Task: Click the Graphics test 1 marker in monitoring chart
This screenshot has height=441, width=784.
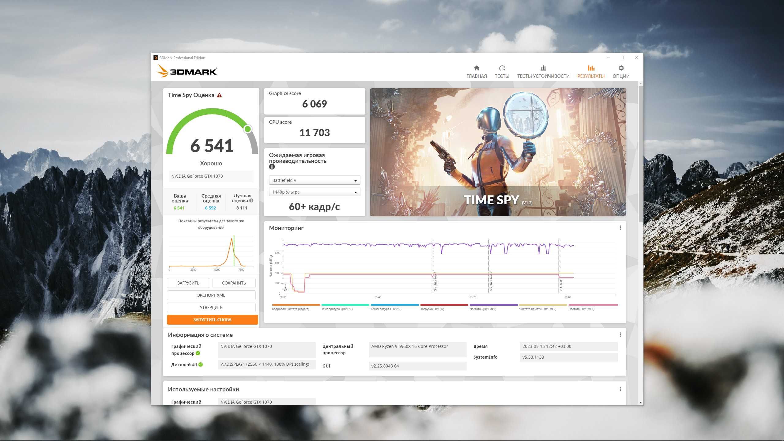Action: [435, 281]
